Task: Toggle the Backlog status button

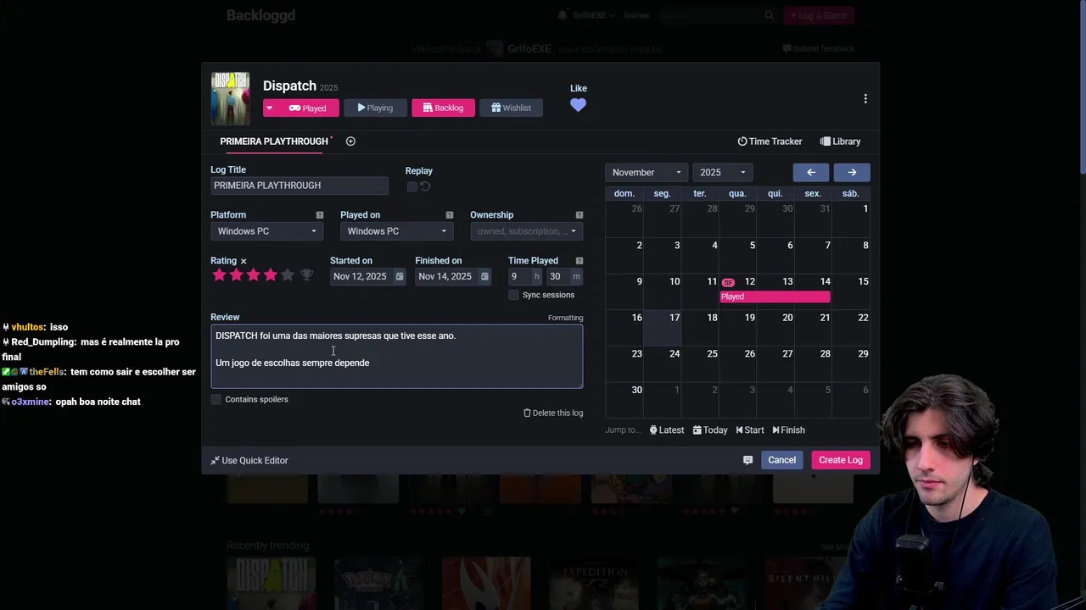Action: click(x=443, y=108)
